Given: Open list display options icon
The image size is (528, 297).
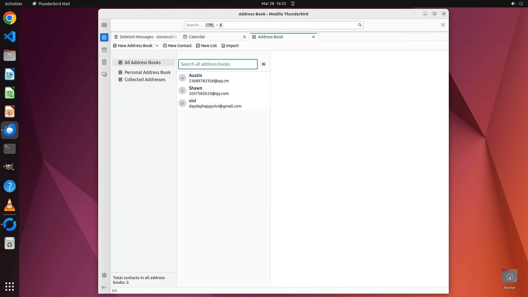Looking at the screenshot, I should click(263, 64).
